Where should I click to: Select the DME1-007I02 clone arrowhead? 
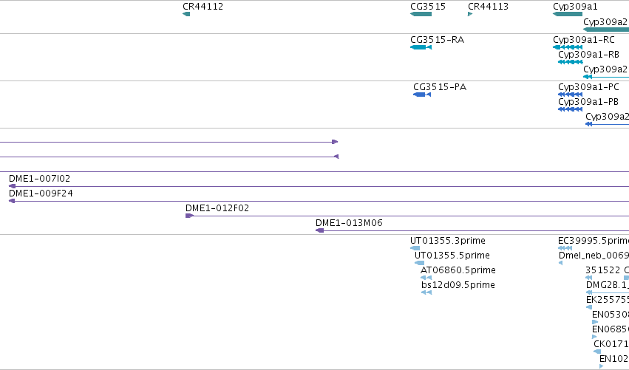(12, 186)
